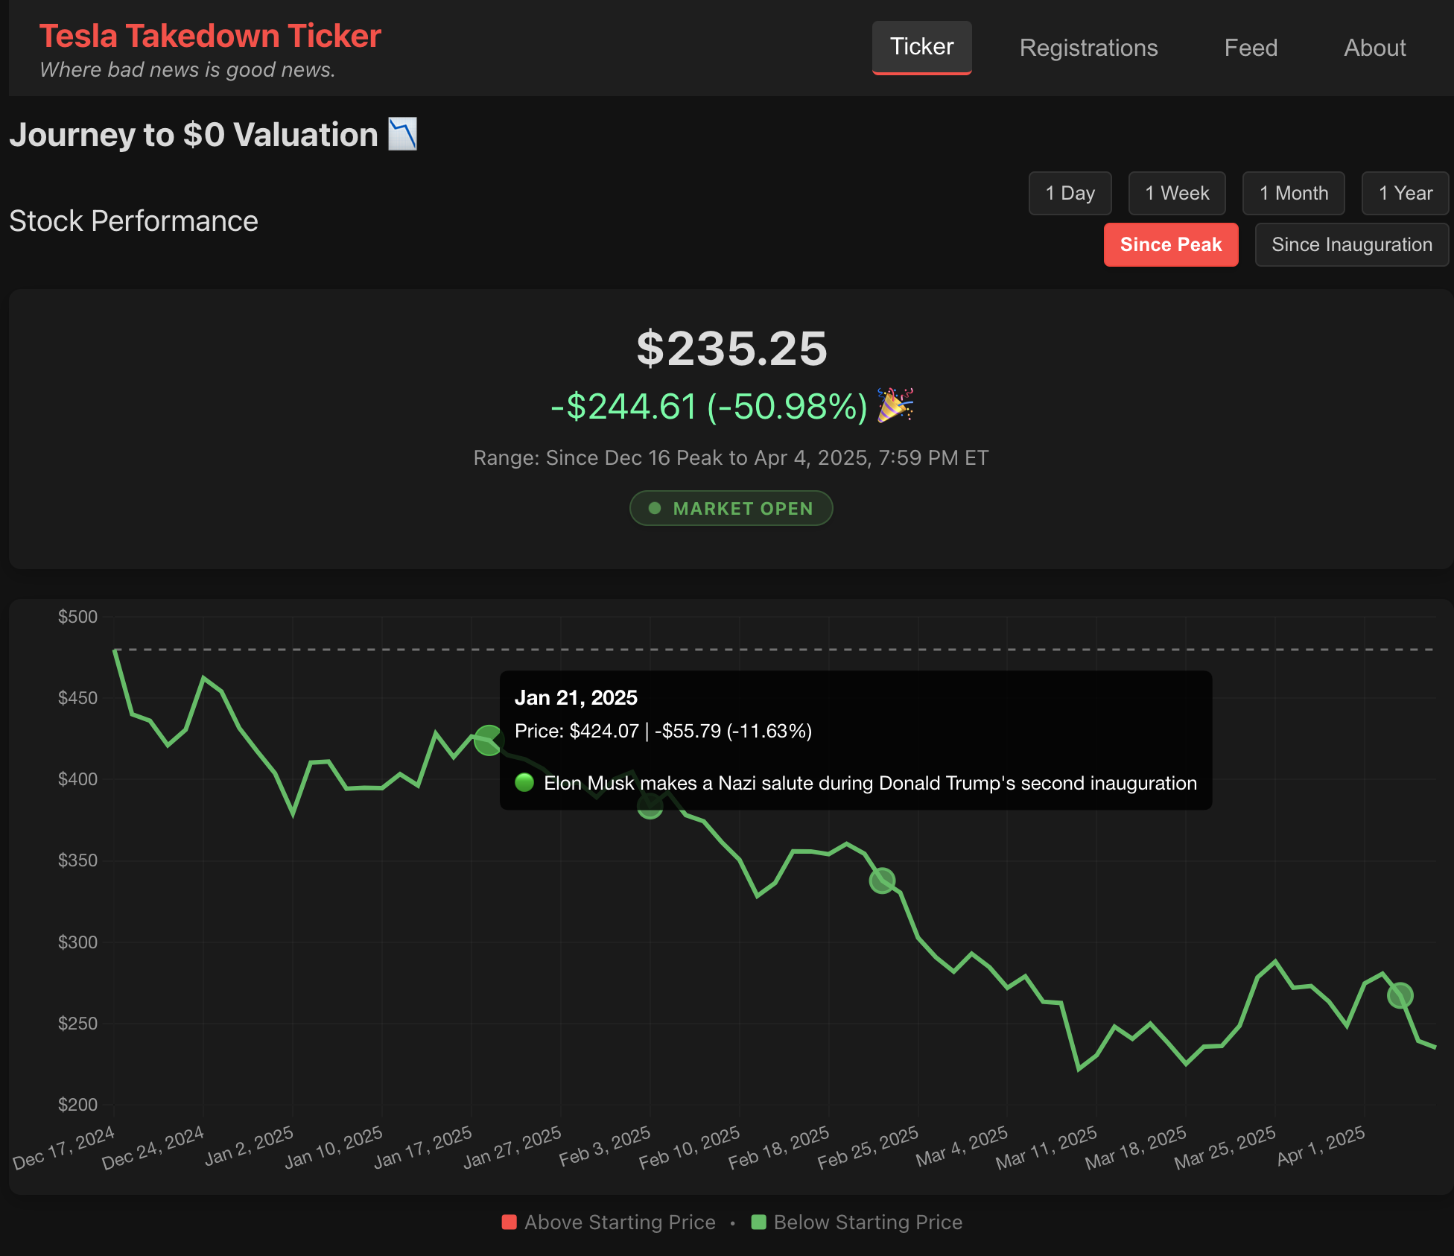Click the Stock Performance heading
The width and height of the screenshot is (1454, 1256).
[x=133, y=221]
